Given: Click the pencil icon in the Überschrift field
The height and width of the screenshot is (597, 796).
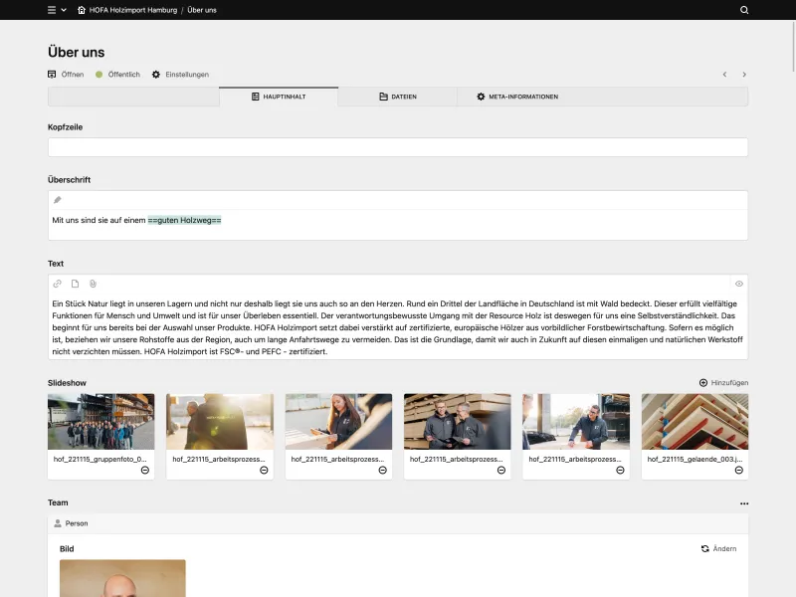Looking at the screenshot, I should 57,199.
